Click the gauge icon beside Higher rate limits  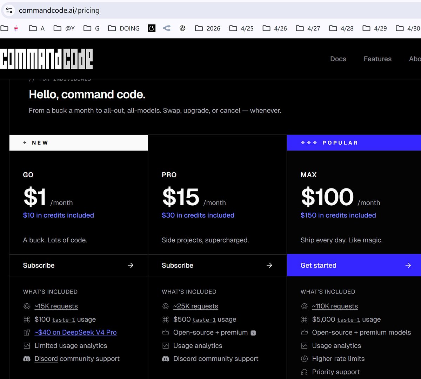tap(304, 359)
